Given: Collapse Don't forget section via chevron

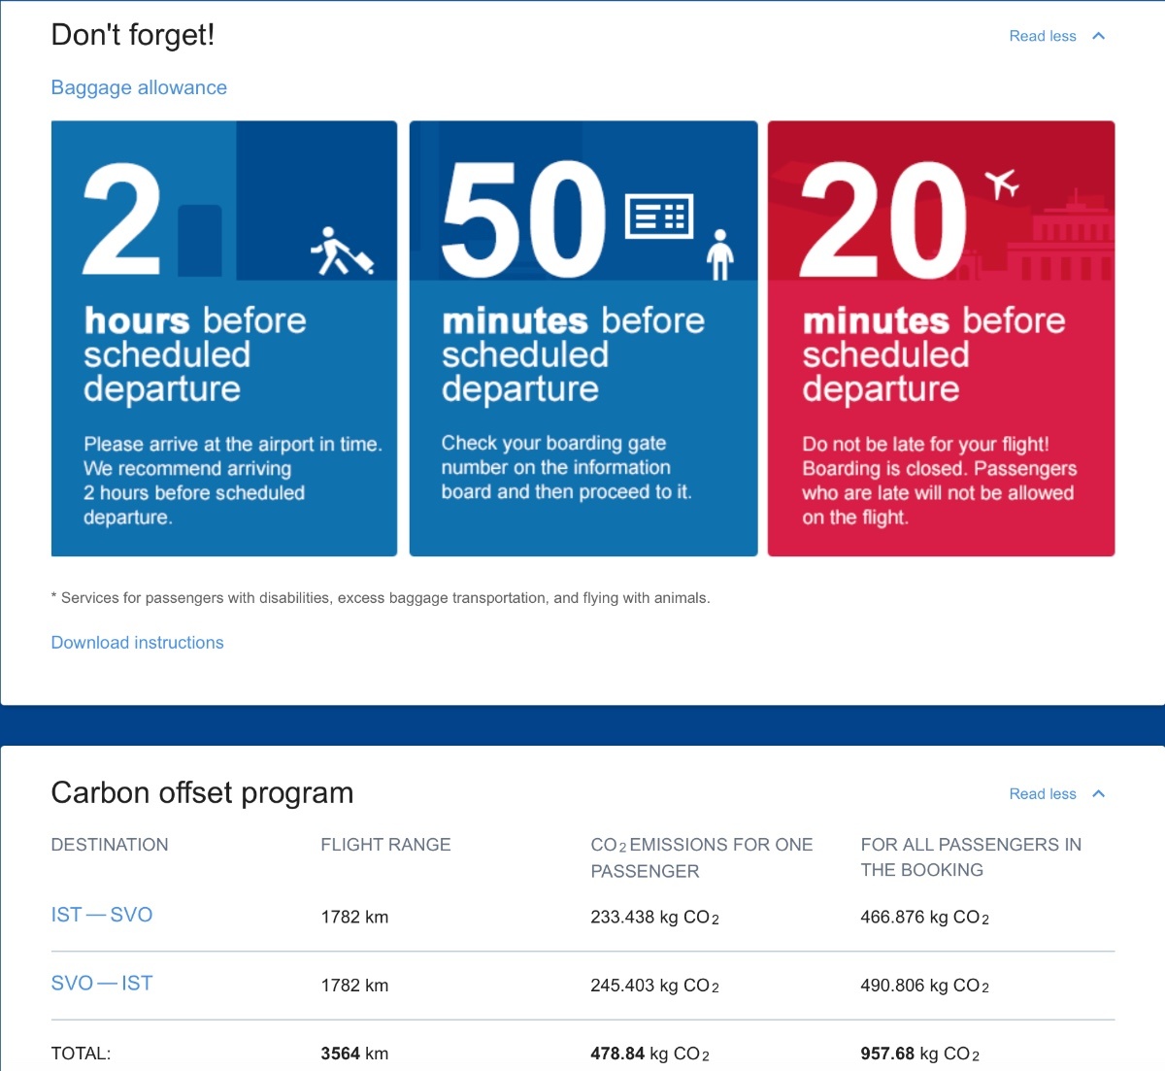Looking at the screenshot, I should (1099, 36).
